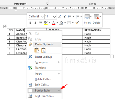Choose Smart Lookup in context menu
Viewport: 115px width, 99px height.
[44, 57]
